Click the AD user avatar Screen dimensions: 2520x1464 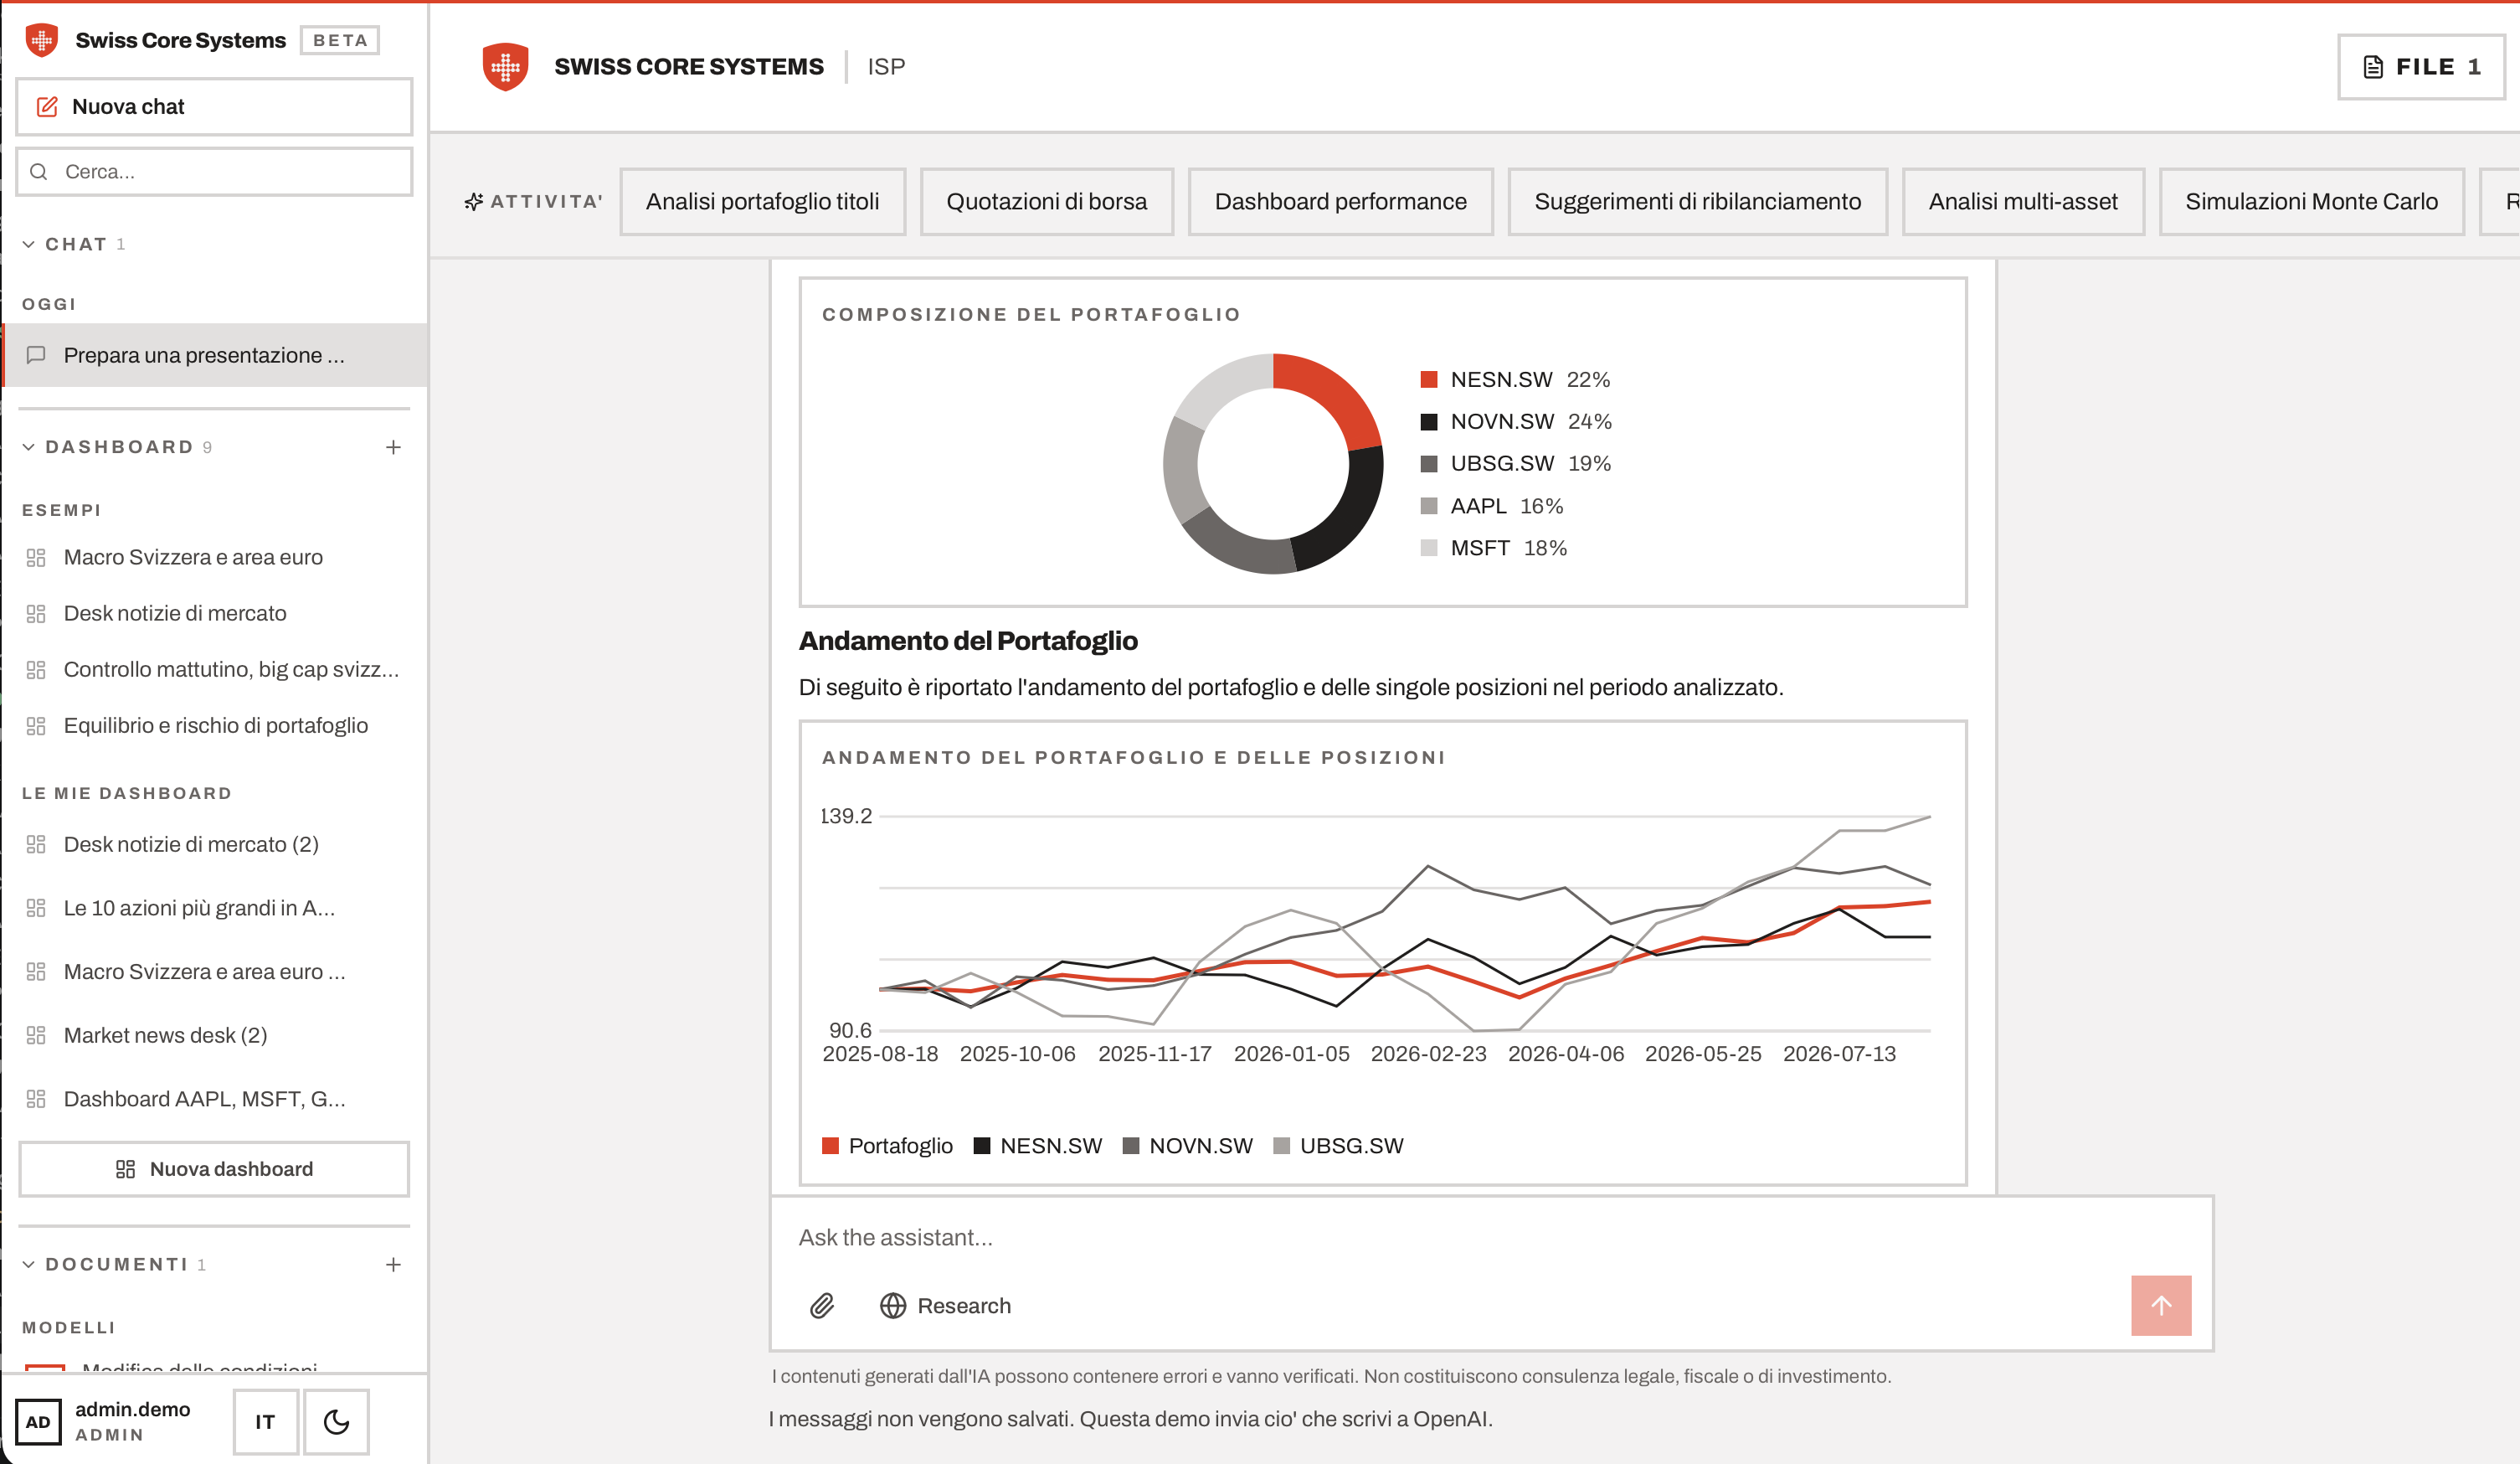pos(38,1422)
